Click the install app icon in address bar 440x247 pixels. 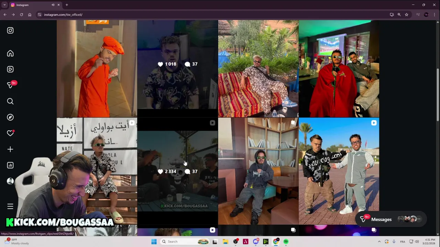[392, 15]
